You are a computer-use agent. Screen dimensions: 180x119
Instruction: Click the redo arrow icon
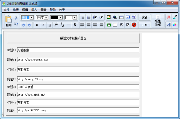(30, 25)
